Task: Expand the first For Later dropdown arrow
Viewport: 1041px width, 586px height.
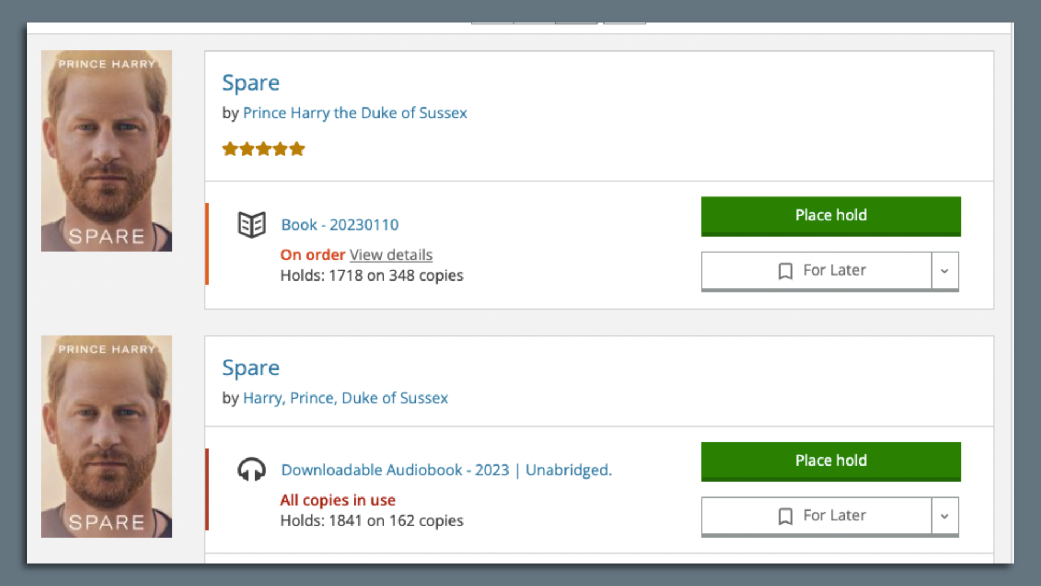Action: coord(944,270)
